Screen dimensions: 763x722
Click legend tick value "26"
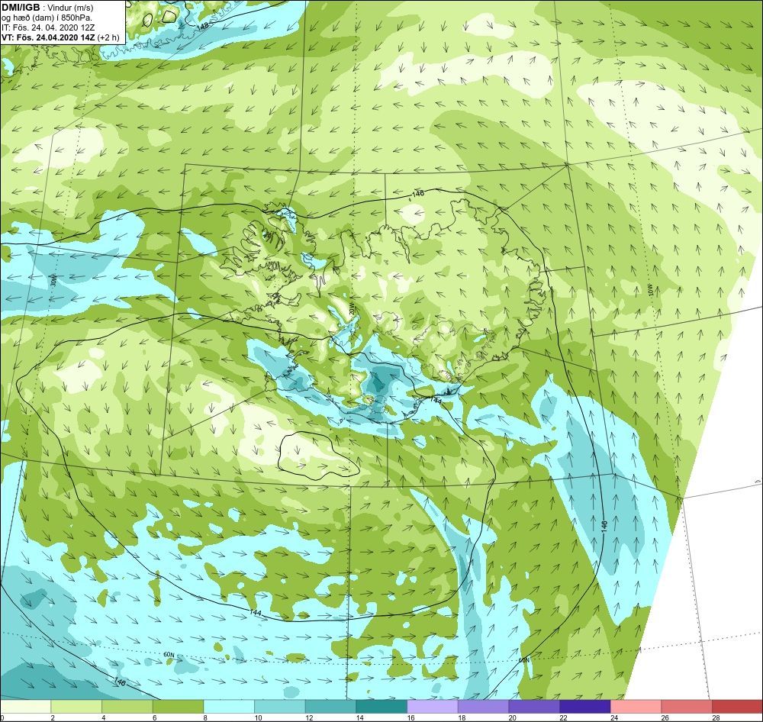pos(665,717)
